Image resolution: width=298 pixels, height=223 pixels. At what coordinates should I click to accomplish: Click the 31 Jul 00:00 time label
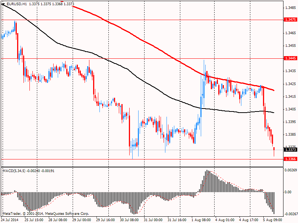click(x=153, y=220)
